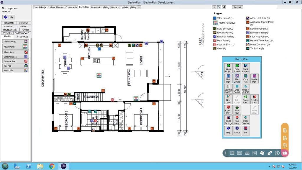The width and height of the screenshot is (302, 170).
Task: Click the Print Plan icon
Action: [237, 109]
